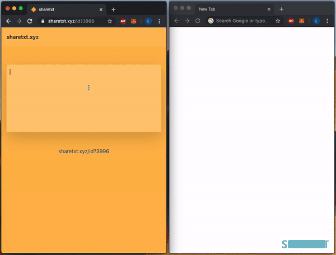Close the sharetxt tab
Image resolution: width=336 pixels, height=255 pixels.
[101, 10]
